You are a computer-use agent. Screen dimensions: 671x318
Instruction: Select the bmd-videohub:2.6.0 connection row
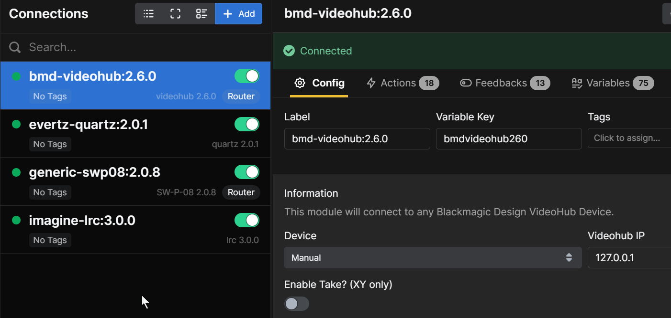pos(135,86)
